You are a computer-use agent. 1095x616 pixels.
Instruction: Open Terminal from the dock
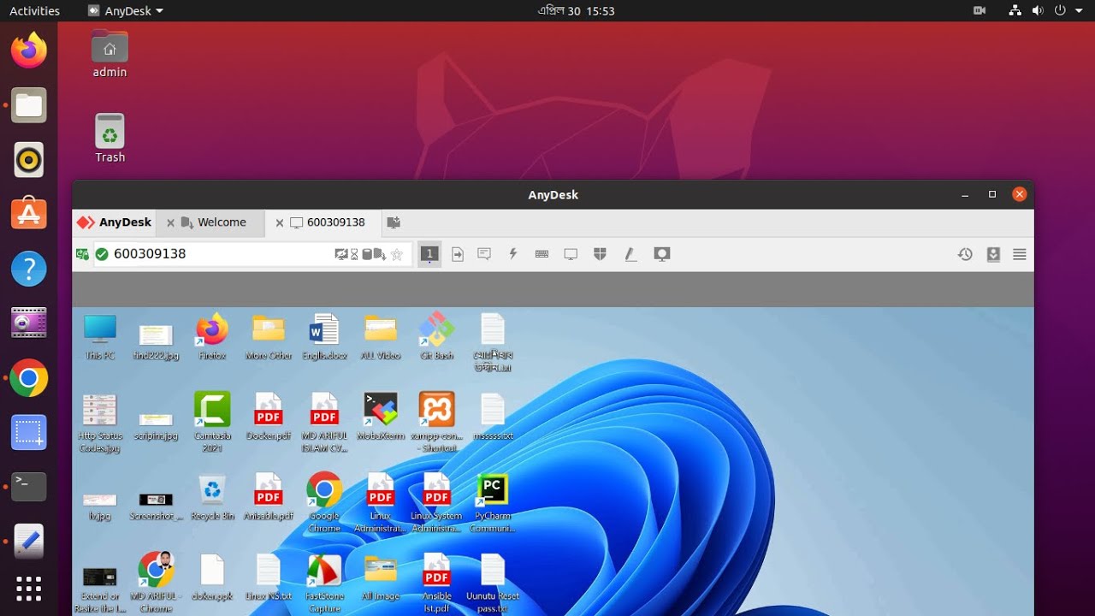(28, 486)
